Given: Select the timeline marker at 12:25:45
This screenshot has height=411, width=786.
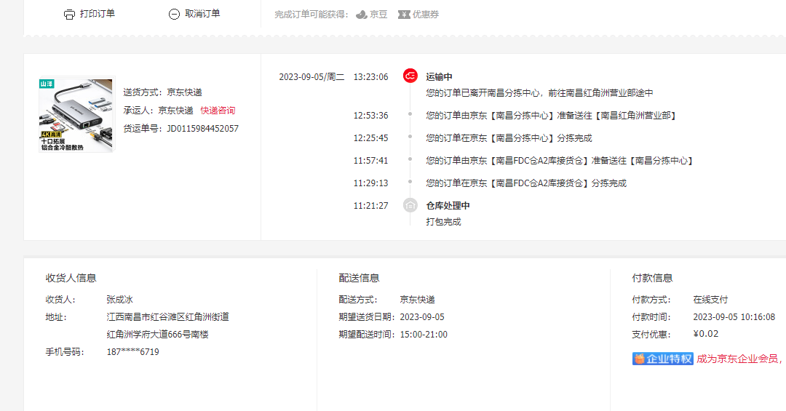Looking at the screenshot, I should (x=410, y=137).
